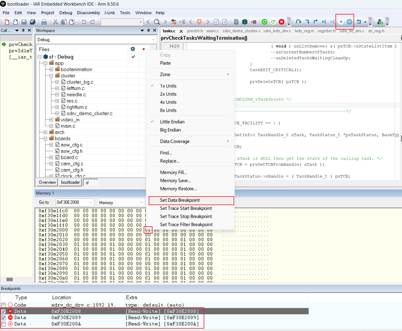Click the Stop Debugging red icon
The height and width of the screenshot is (331, 402).
[282, 22]
